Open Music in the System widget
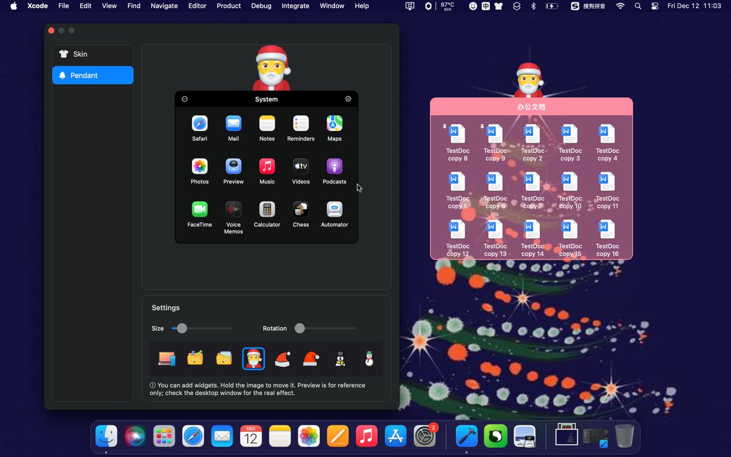The height and width of the screenshot is (457, 731). click(x=267, y=166)
